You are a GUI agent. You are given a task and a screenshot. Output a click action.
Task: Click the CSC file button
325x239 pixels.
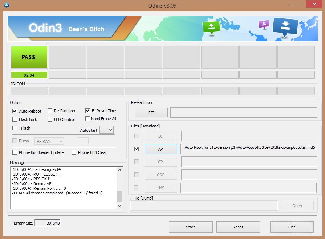(x=161, y=175)
